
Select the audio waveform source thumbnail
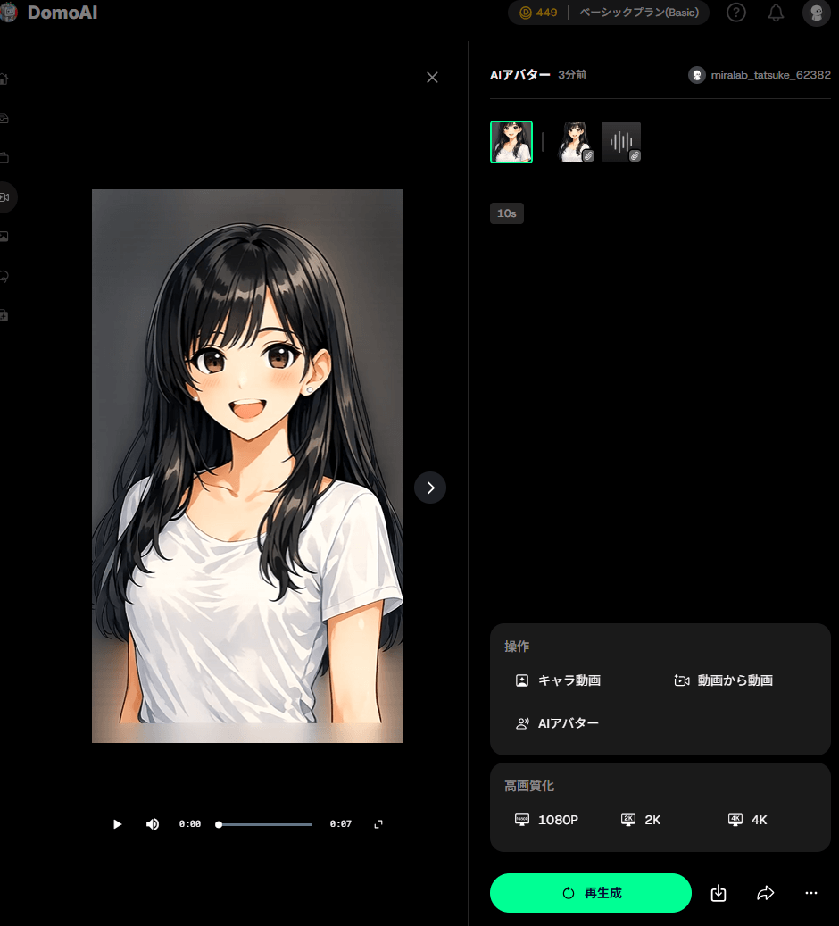coord(620,141)
